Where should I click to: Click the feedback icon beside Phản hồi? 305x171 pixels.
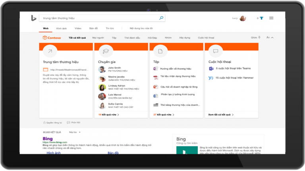point(68,123)
